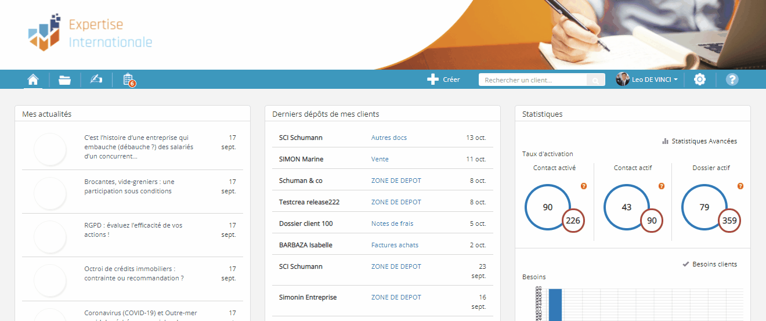Screen dimensions: 766x321
Task: Type in Rechercher un client field
Action: [533, 80]
